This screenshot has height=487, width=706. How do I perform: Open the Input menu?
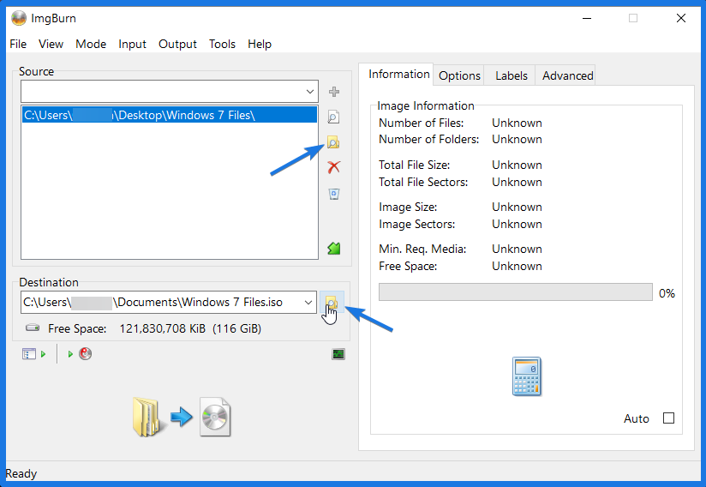132,44
